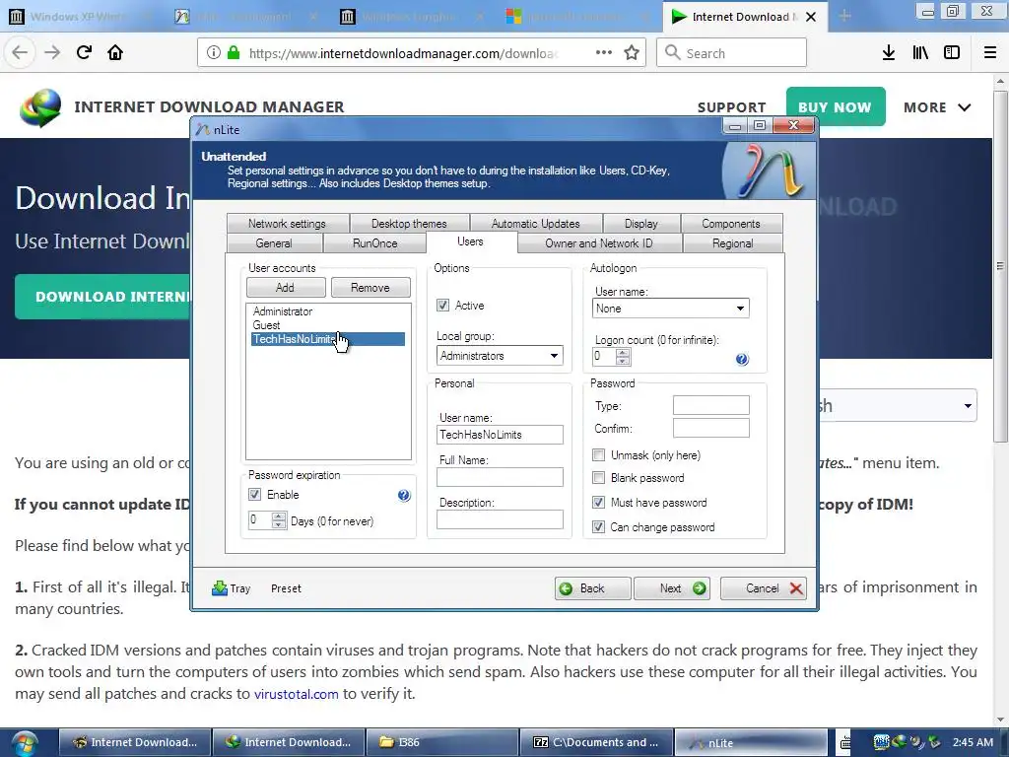Check the Blank password checkbox
Viewport: 1009px width, 757px height.
click(598, 478)
